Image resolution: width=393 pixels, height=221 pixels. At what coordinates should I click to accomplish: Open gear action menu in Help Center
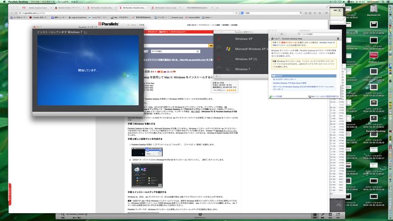tap(282, 34)
